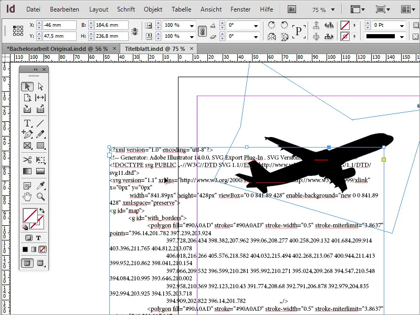Pick the Scissors tool
The width and height of the screenshot is (420, 315).
coord(27,160)
